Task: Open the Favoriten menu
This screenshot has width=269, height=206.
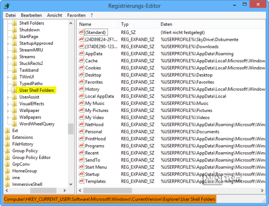Action: 76,15
